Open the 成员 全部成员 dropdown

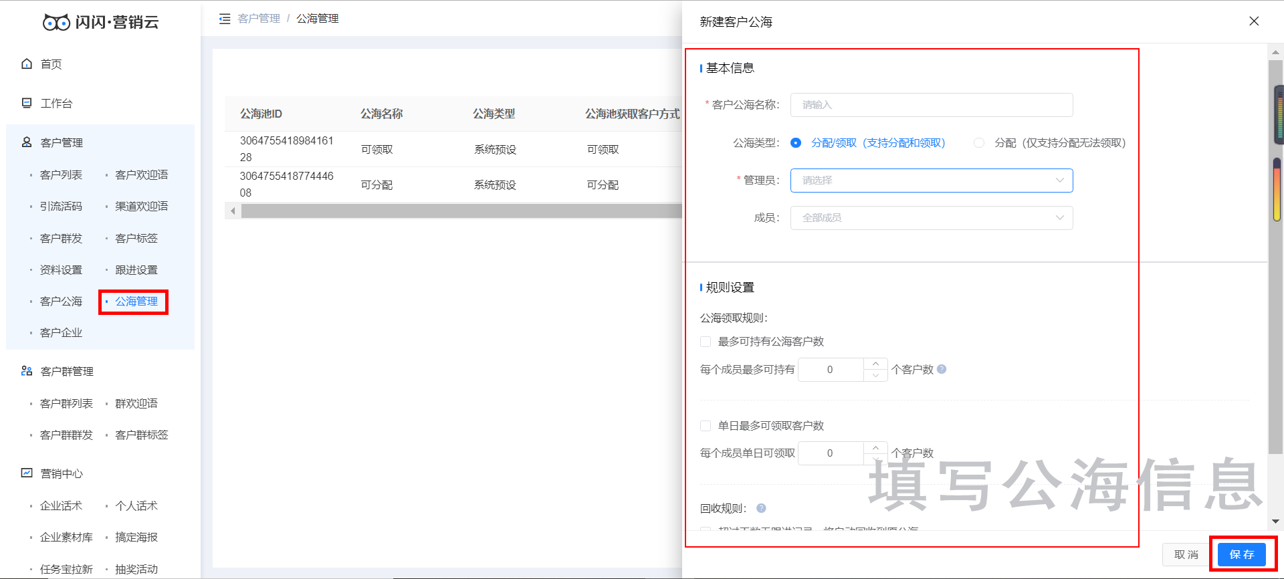[x=932, y=218]
